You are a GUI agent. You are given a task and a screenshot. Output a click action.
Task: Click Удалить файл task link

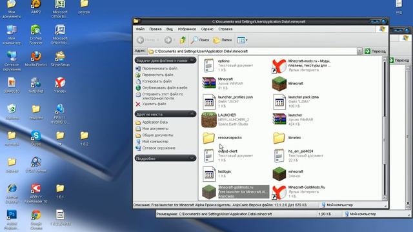click(x=154, y=104)
